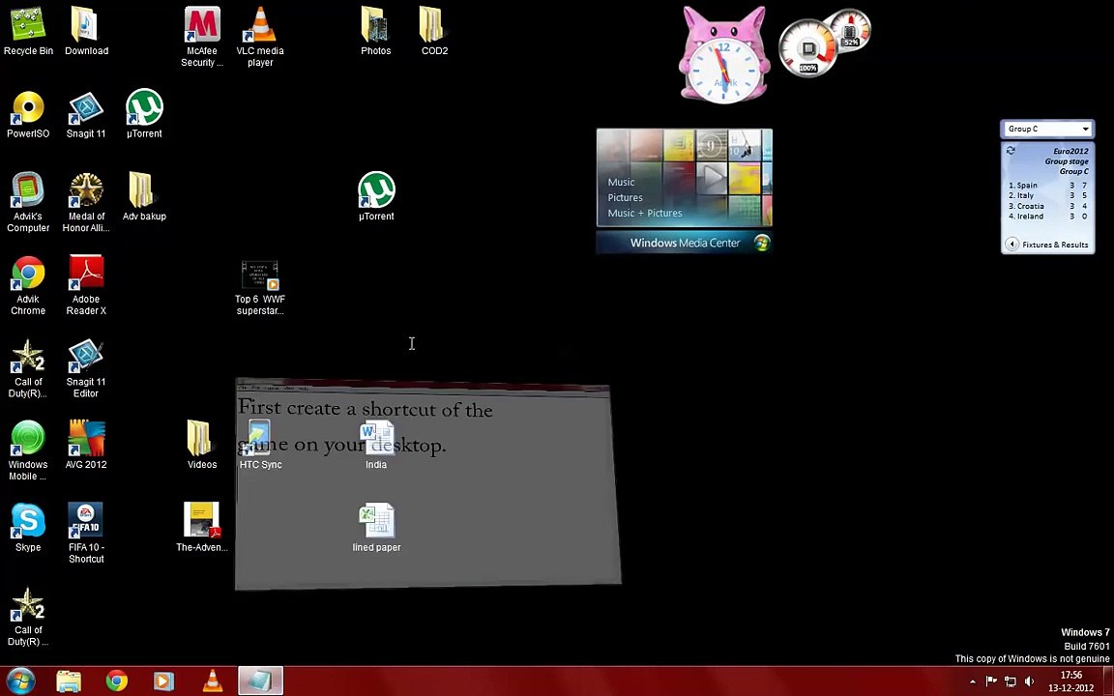Viewport: 1114px width, 696px height.
Task: Click the Fixtures & Results back arrow
Action: [1011, 245]
